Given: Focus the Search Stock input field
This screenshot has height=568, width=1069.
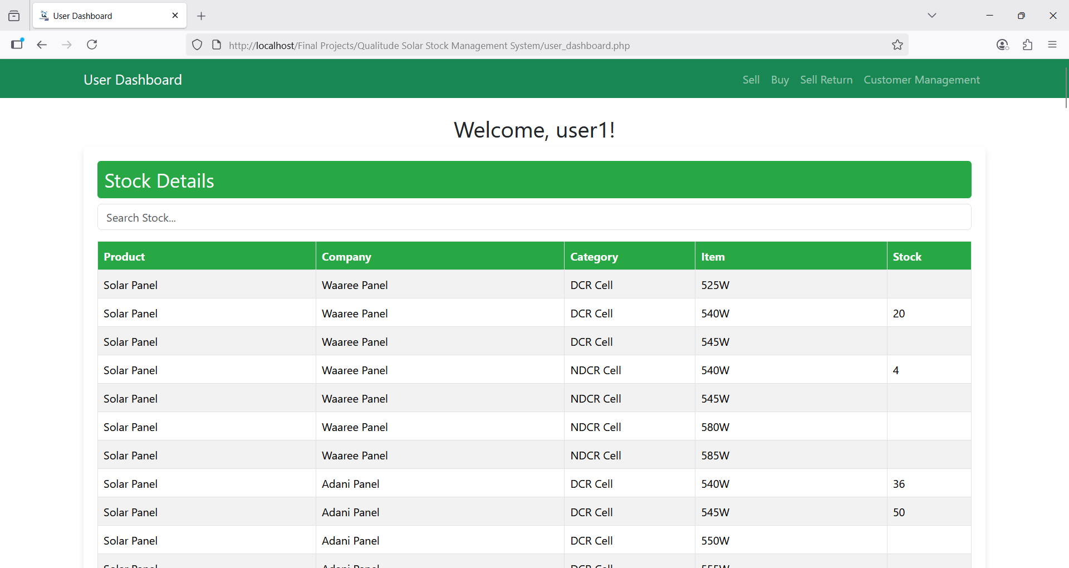Looking at the screenshot, I should click(534, 217).
